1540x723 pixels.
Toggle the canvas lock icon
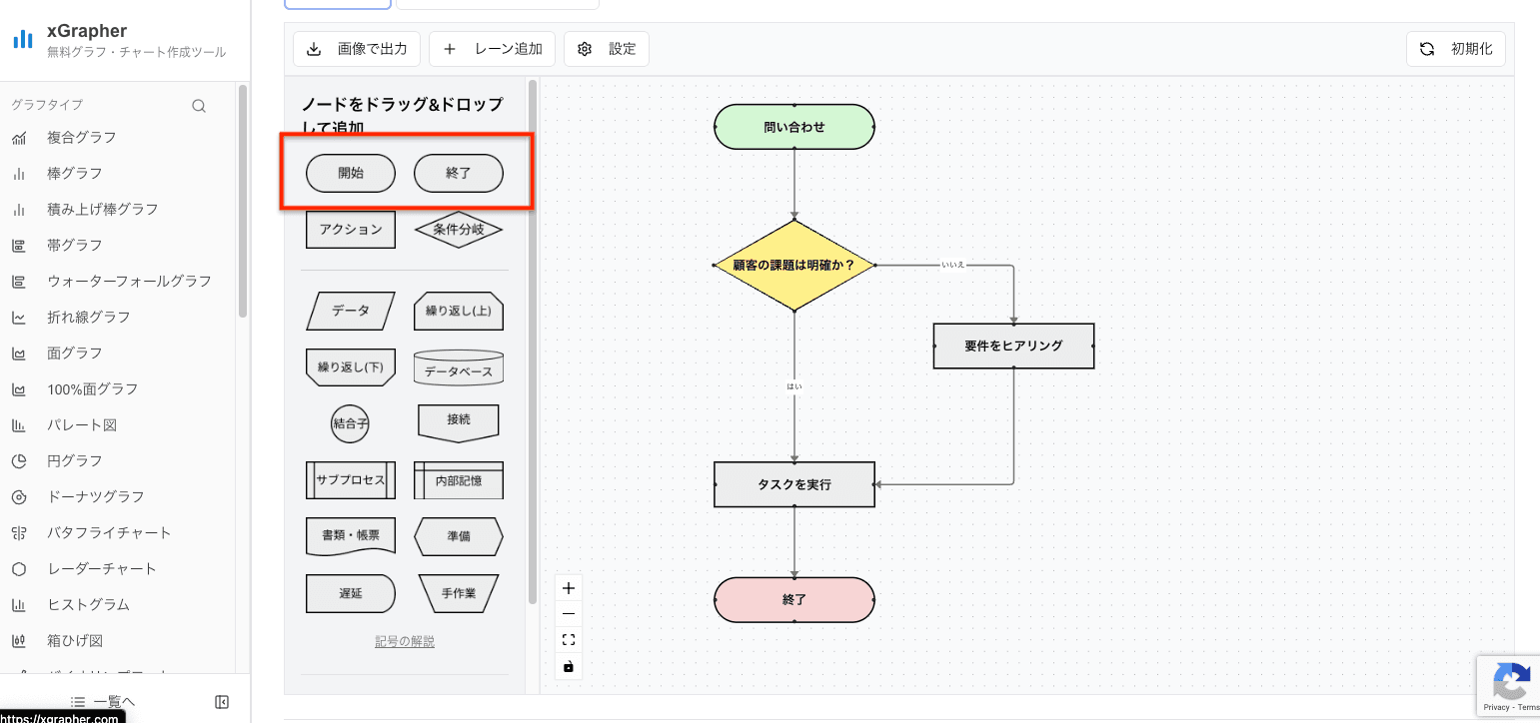(568, 666)
